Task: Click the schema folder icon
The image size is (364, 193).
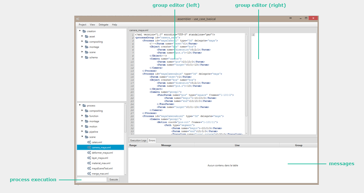Action: click(87, 58)
